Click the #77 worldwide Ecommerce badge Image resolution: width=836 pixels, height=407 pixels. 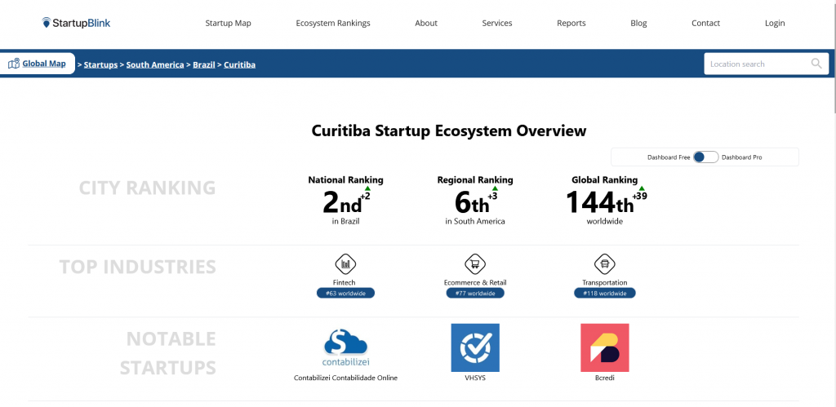click(475, 294)
